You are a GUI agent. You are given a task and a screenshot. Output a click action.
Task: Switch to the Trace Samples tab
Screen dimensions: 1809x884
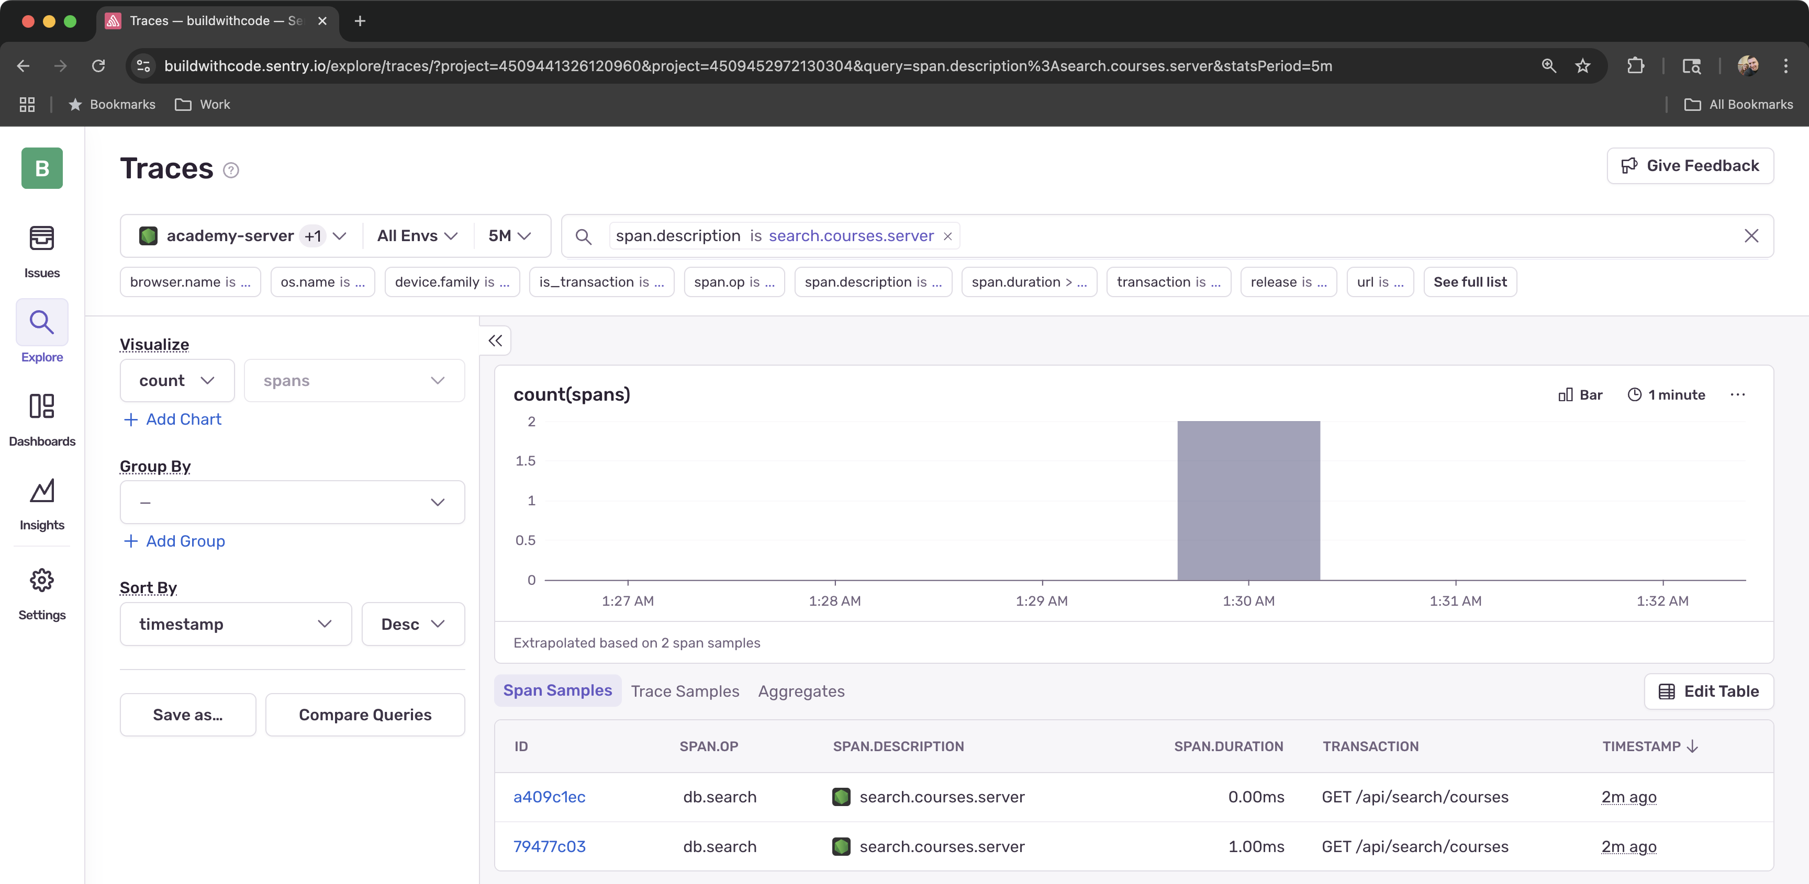(685, 691)
